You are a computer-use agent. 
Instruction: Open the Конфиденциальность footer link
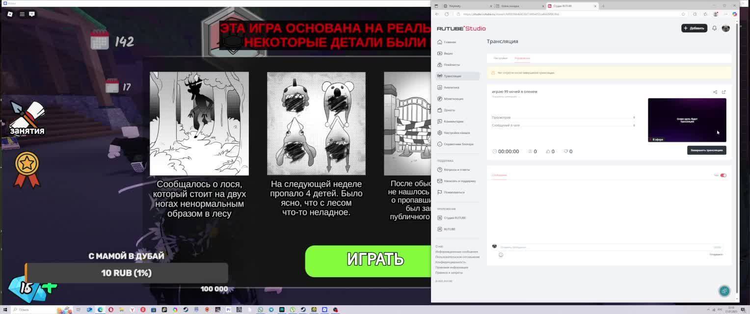click(x=451, y=262)
